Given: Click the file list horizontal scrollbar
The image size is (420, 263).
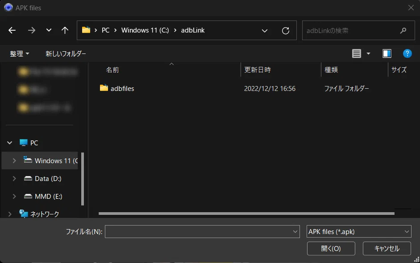Looking at the screenshot, I should click(x=246, y=214).
